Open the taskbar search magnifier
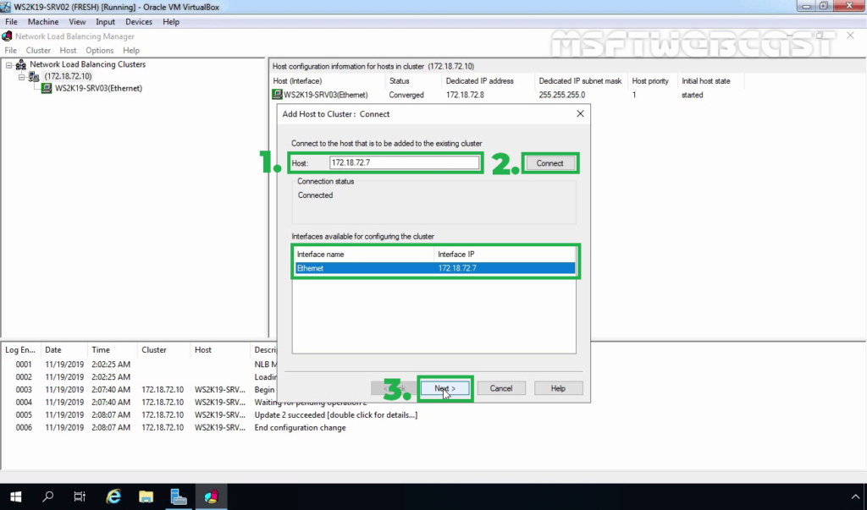 (48, 496)
